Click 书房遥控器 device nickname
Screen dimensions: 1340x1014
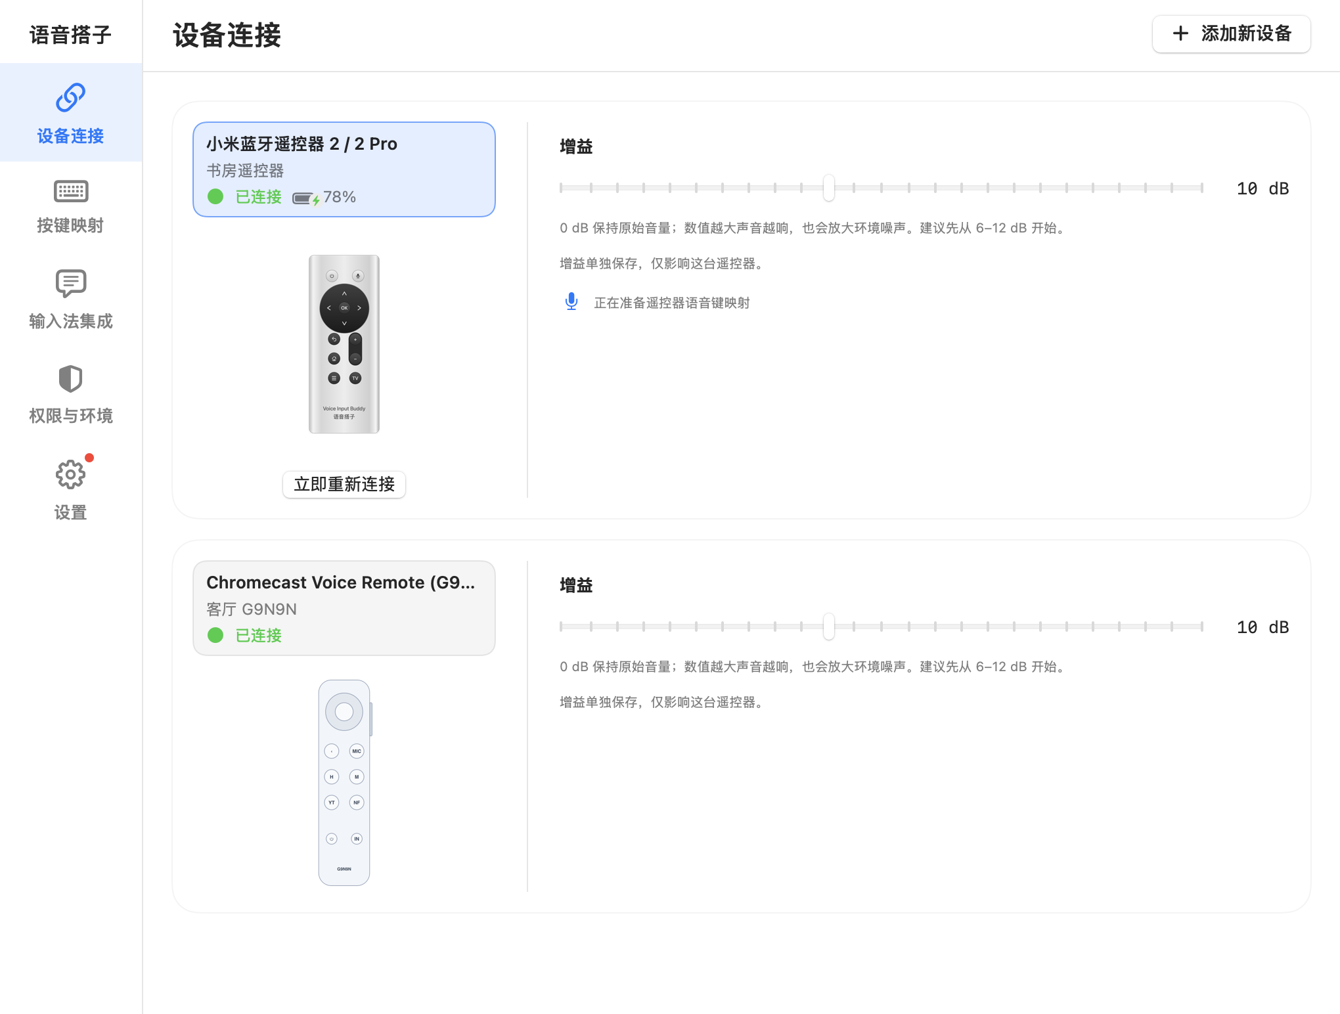(245, 171)
